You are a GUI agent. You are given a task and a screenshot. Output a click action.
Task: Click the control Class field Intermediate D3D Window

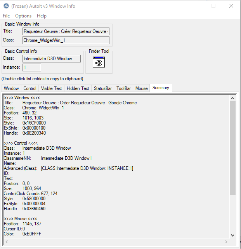tap(52, 59)
